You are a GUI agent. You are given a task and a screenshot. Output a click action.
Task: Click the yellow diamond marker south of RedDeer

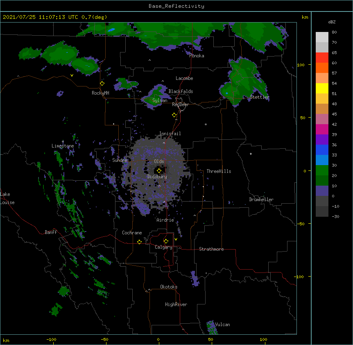coord(174,115)
